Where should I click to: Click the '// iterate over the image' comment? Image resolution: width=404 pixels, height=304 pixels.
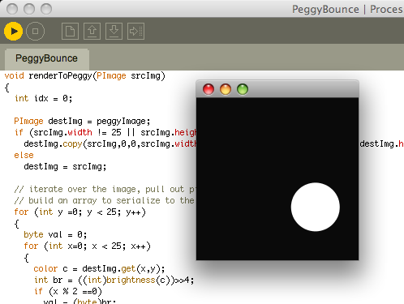(105, 190)
